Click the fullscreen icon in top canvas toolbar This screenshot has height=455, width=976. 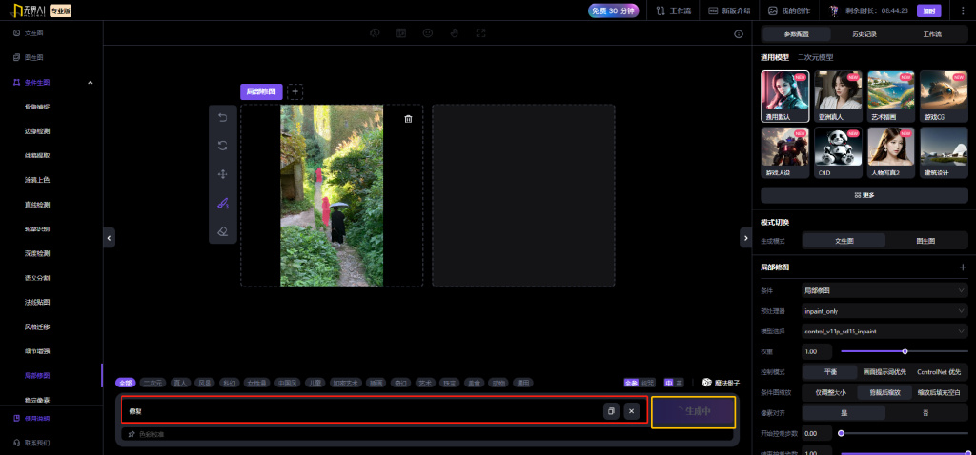(x=480, y=33)
